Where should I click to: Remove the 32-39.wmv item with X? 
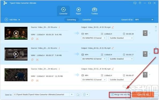coord(156,27)
